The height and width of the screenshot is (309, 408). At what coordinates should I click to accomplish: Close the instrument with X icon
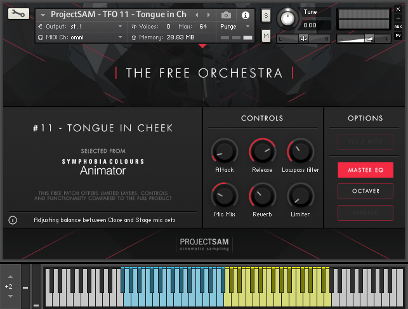[398, 10]
